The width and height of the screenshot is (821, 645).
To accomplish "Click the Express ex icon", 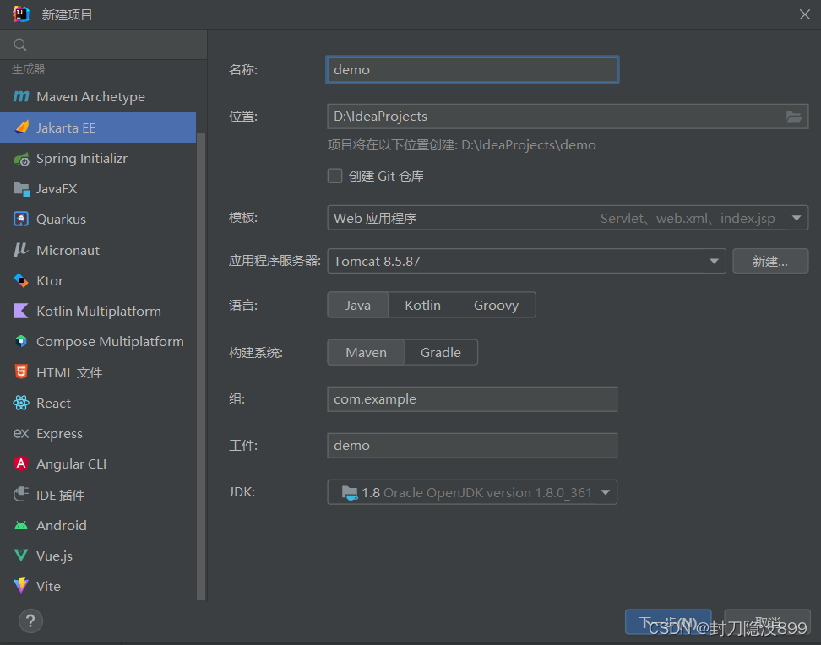I will 21,433.
